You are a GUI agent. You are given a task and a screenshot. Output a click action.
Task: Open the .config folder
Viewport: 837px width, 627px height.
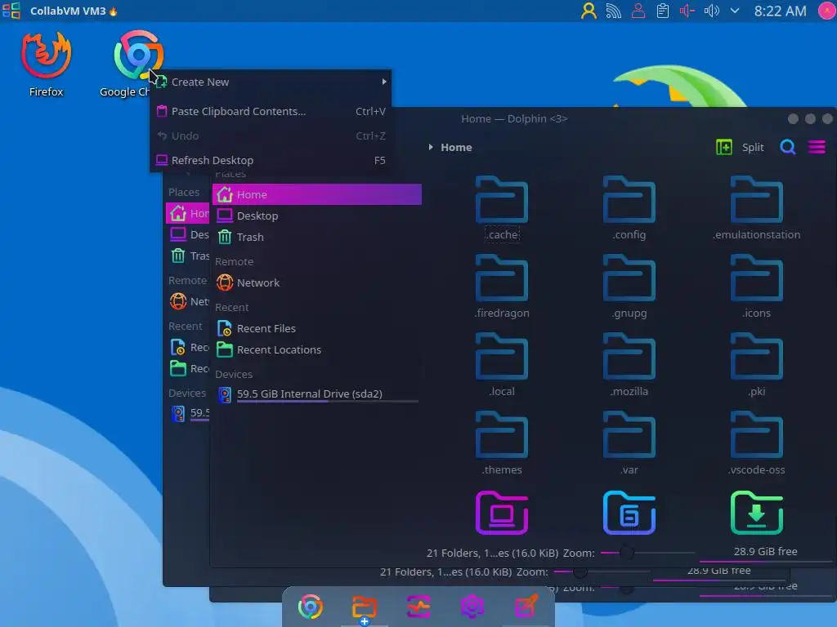click(x=629, y=208)
